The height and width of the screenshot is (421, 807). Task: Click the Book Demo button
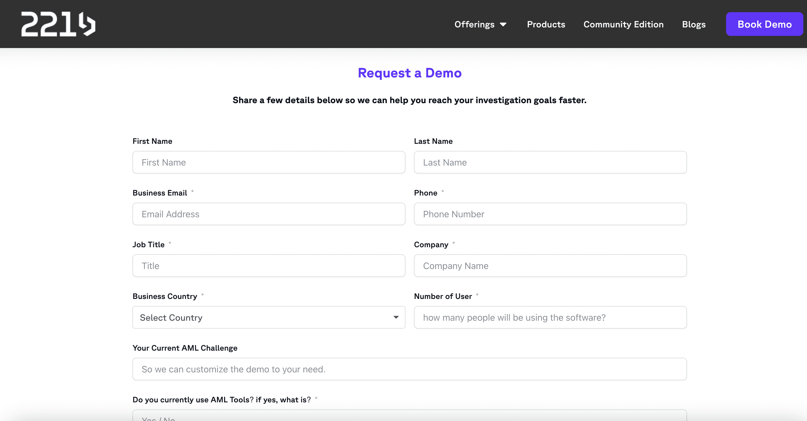(764, 24)
